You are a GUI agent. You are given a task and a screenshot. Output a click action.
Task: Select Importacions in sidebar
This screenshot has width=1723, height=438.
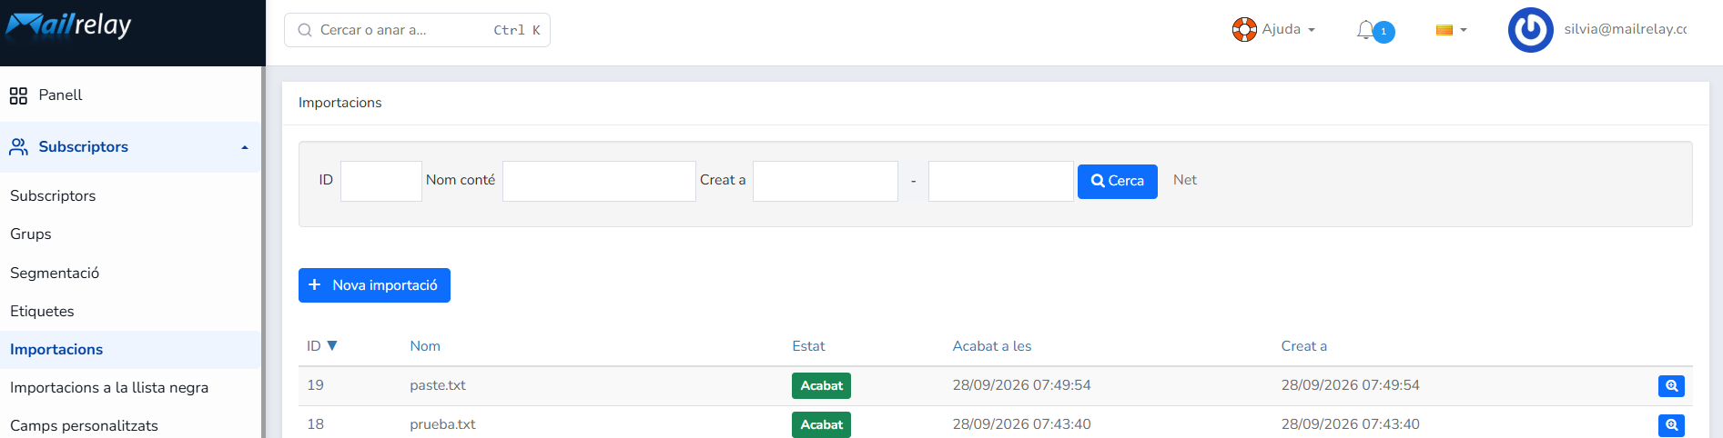[130, 349]
